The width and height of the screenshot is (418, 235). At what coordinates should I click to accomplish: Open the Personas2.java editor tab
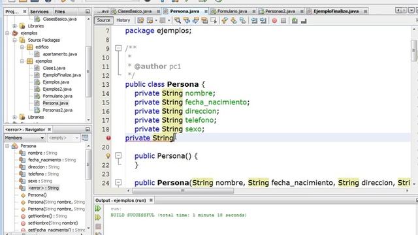coord(280,11)
